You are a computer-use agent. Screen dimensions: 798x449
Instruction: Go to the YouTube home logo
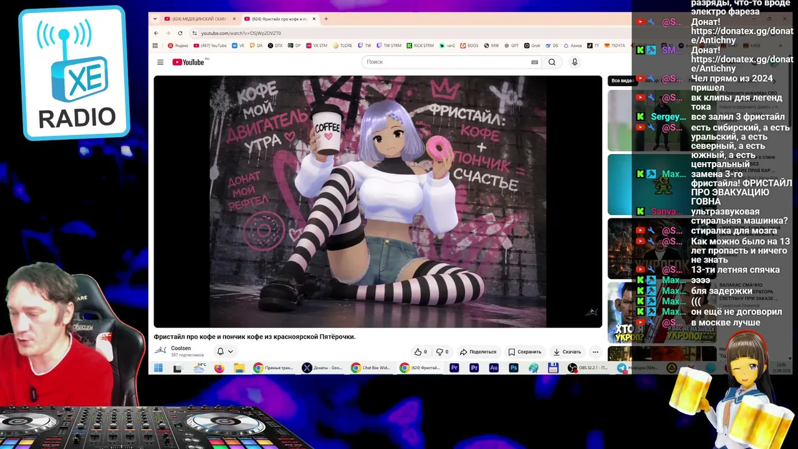click(x=188, y=62)
